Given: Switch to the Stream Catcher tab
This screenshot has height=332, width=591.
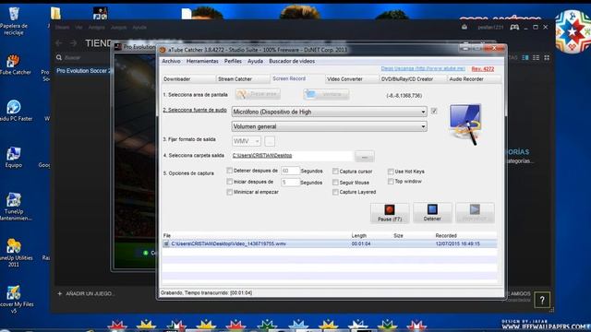Looking at the screenshot, I should [242, 79].
